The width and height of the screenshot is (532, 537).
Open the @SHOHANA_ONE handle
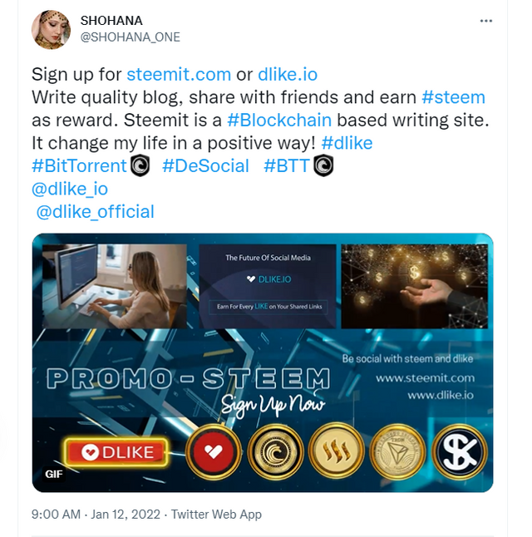pyautogui.click(x=131, y=37)
